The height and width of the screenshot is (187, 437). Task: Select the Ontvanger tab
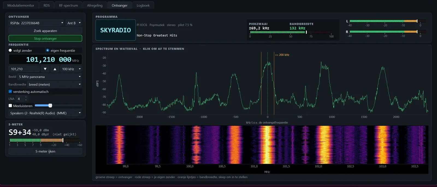[120, 5]
